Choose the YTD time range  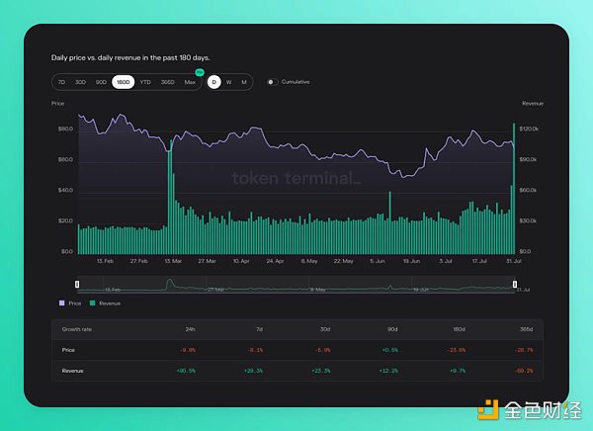145,82
